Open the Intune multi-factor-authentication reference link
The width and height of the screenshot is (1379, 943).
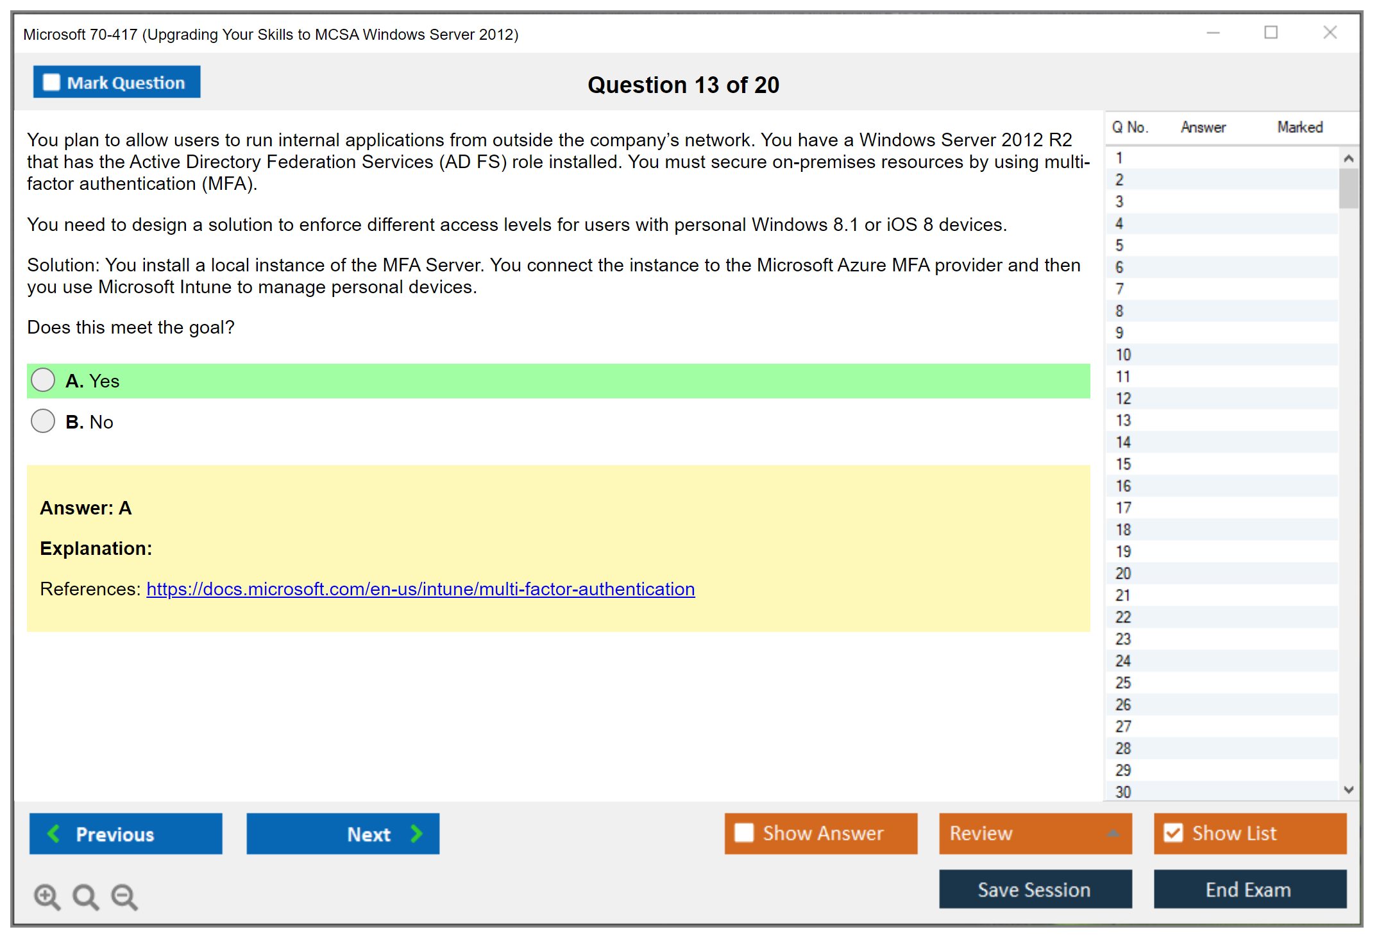pos(420,589)
